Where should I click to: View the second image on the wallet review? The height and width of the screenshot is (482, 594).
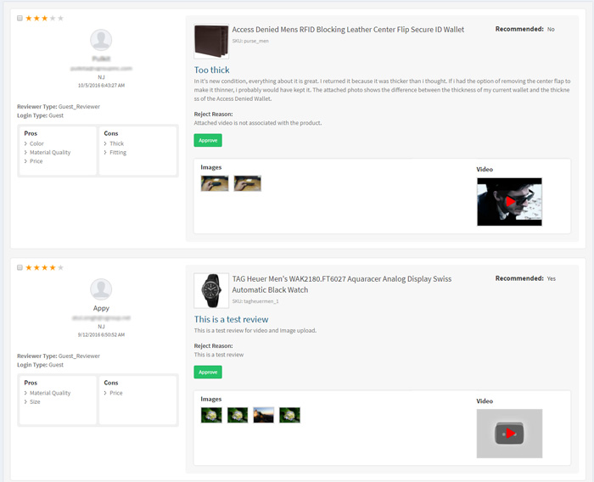point(248,183)
